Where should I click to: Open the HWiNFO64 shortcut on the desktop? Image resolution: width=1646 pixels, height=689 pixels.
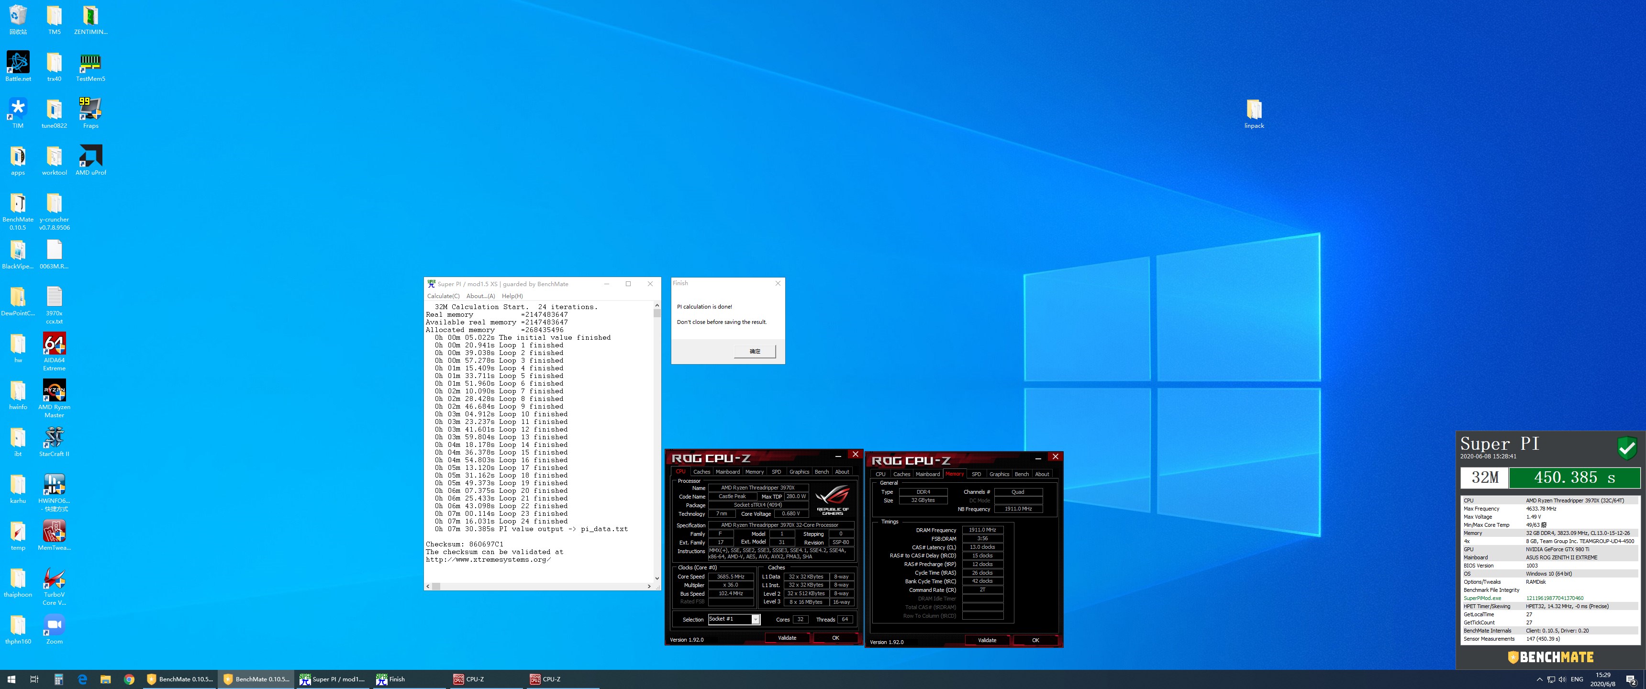(55, 493)
